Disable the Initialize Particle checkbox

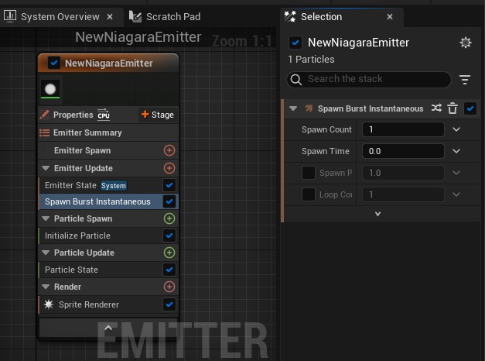pyautogui.click(x=169, y=236)
